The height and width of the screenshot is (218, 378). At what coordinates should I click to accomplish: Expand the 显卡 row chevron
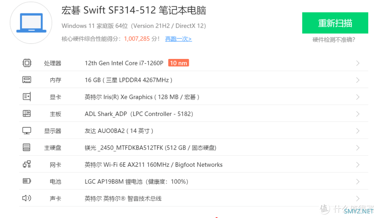pos(358,97)
